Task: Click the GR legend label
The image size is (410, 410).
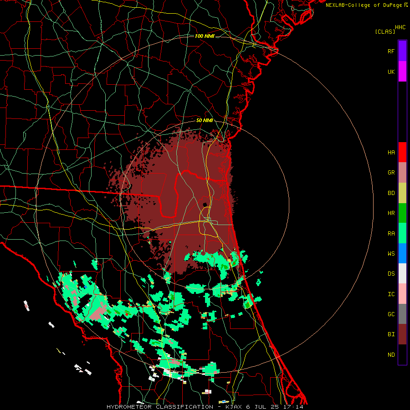Action: [391, 173]
